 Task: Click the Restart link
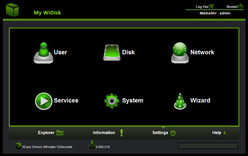point(232,7)
